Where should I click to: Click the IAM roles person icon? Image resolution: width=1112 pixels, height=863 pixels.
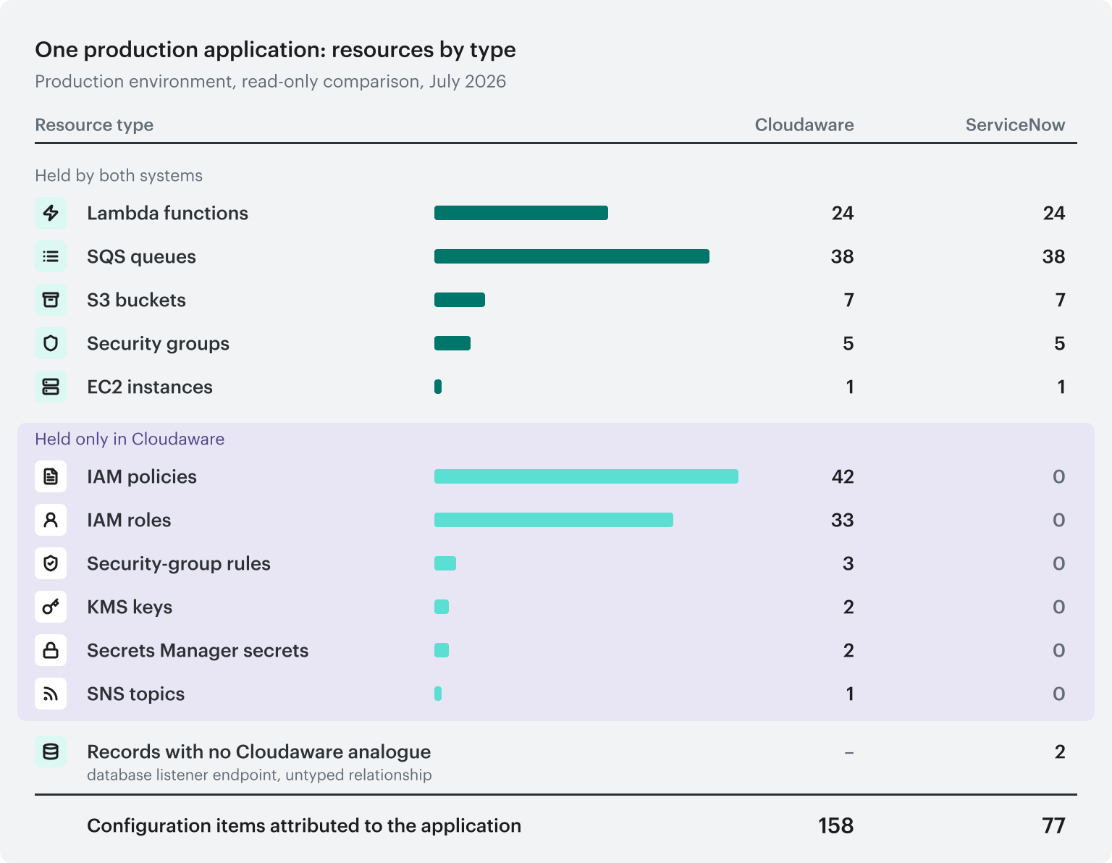(x=51, y=520)
